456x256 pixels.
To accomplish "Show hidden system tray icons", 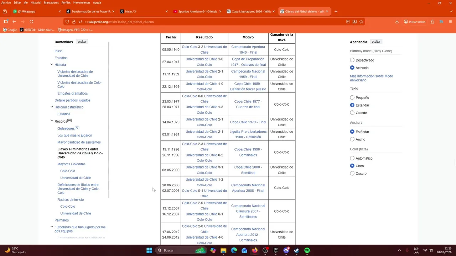I will pos(399,250).
